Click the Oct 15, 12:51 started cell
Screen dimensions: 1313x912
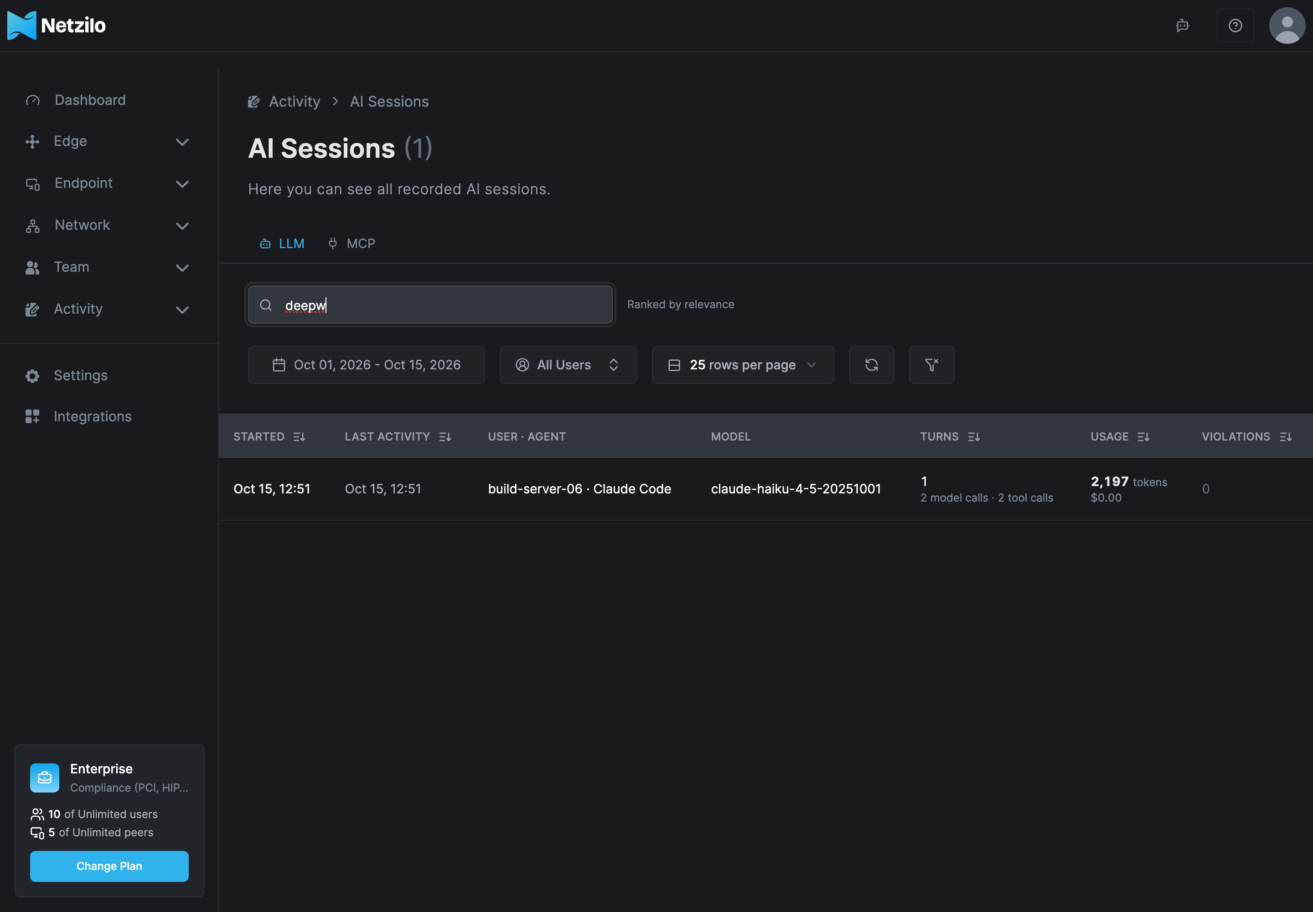tap(271, 488)
